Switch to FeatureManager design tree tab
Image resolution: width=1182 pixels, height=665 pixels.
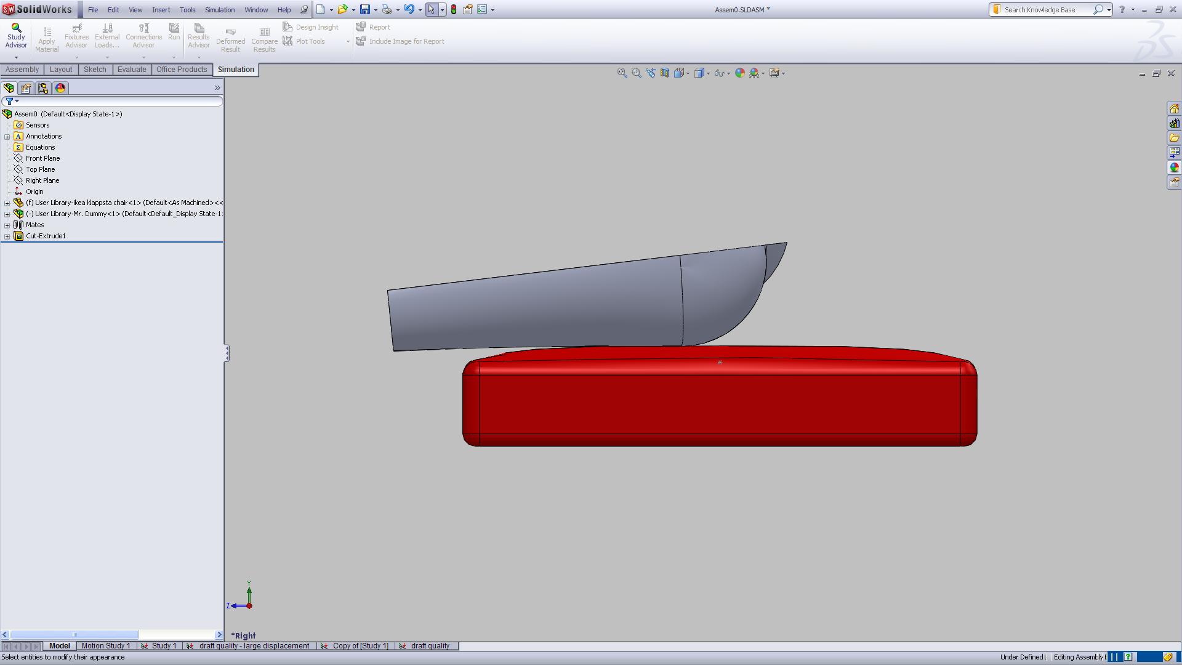pos(9,88)
